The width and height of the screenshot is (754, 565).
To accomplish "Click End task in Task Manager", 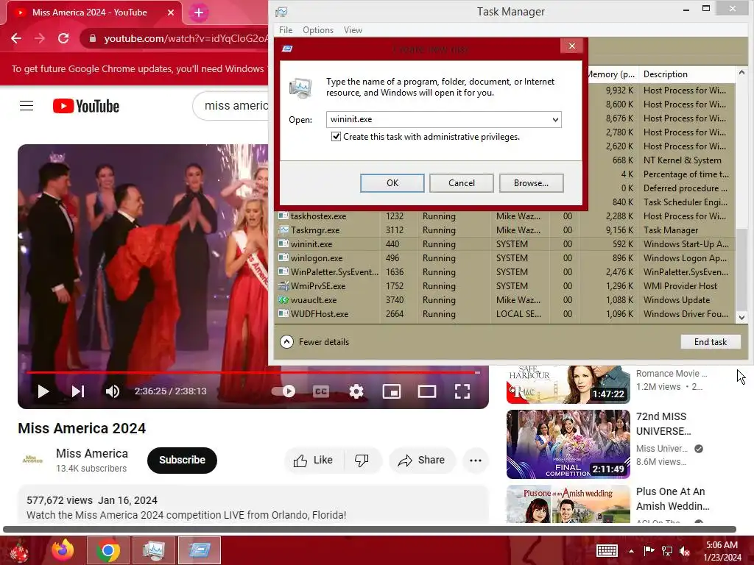I will click(711, 342).
